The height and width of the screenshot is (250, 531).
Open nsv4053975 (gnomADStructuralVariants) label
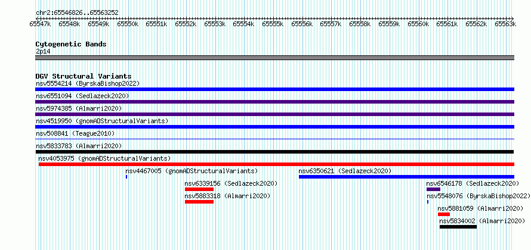(x=104, y=158)
